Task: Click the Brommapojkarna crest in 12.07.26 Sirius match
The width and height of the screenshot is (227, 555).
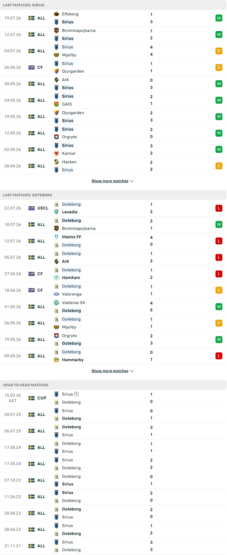Action: click(x=56, y=31)
